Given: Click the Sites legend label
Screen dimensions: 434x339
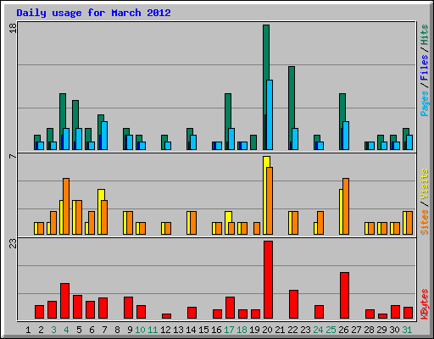Looking at the screenshot, I should [424, 222].
